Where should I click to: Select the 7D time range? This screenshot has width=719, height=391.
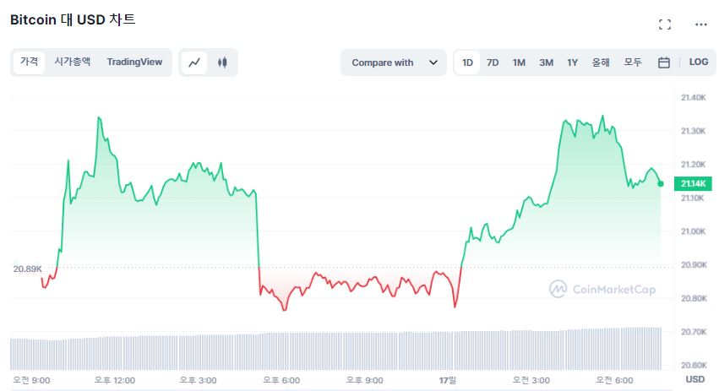[493, 62]
